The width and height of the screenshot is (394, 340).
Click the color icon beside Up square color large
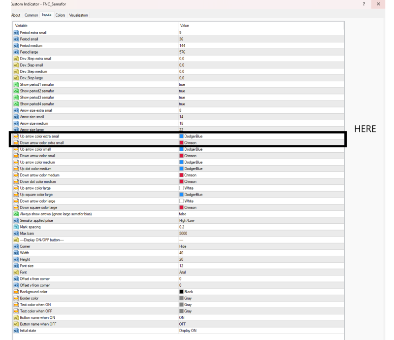(16, 195)
